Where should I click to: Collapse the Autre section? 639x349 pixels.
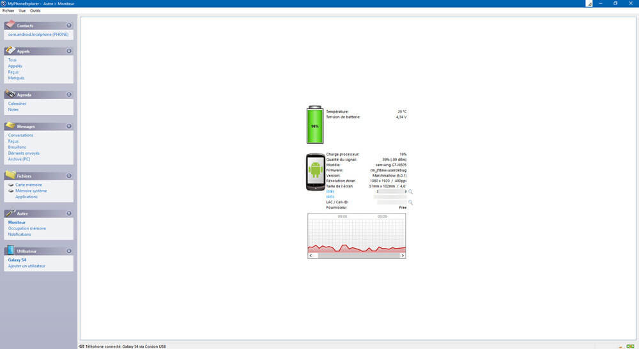(69, 213)
